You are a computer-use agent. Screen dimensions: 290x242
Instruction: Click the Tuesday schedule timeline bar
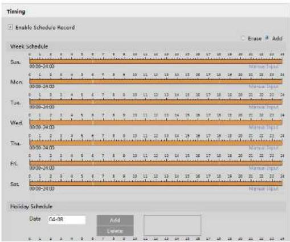156,102
